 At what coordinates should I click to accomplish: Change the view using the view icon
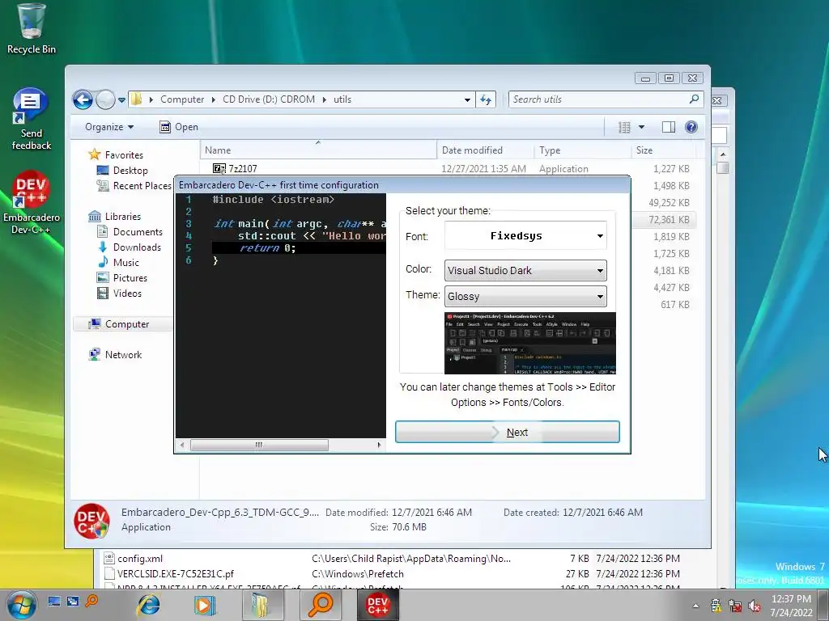[x=624, y=127]
